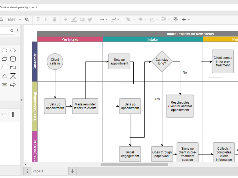The height and width of the screenshot is (178, 238).
Task: Select the Preparation hexagon shape
Action: pos(13,50)
